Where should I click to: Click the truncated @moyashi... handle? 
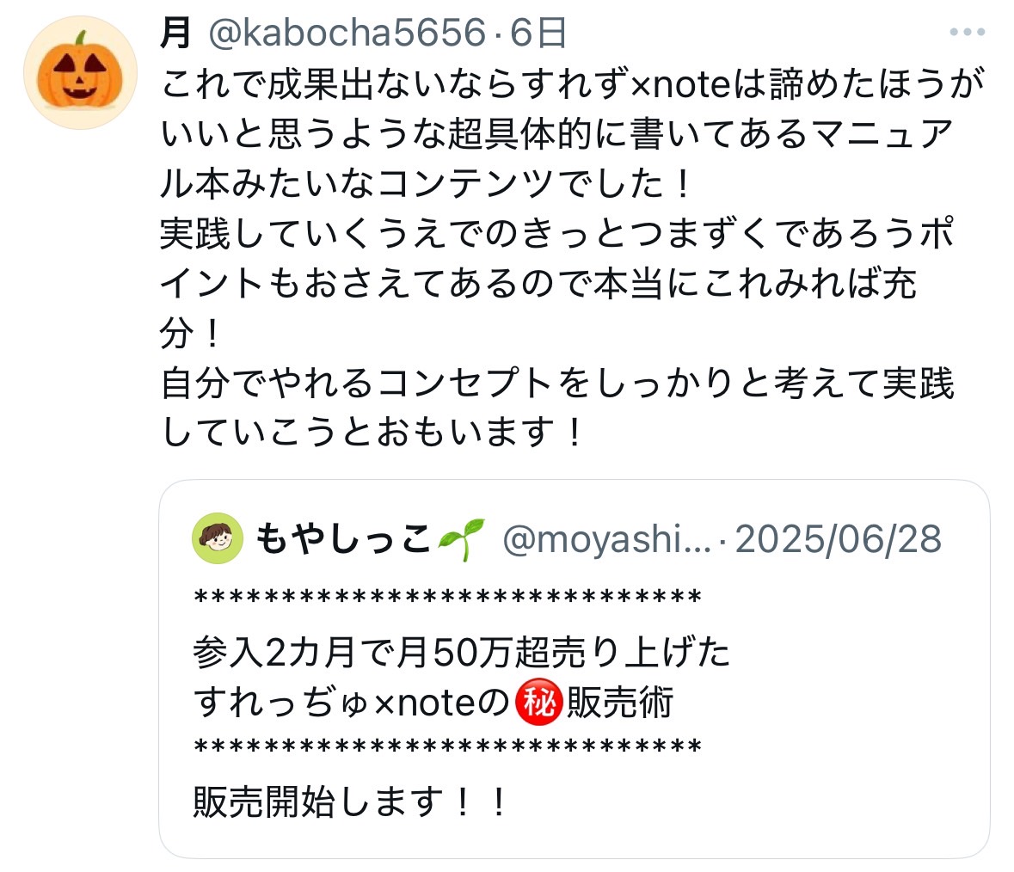pos(606,539)
